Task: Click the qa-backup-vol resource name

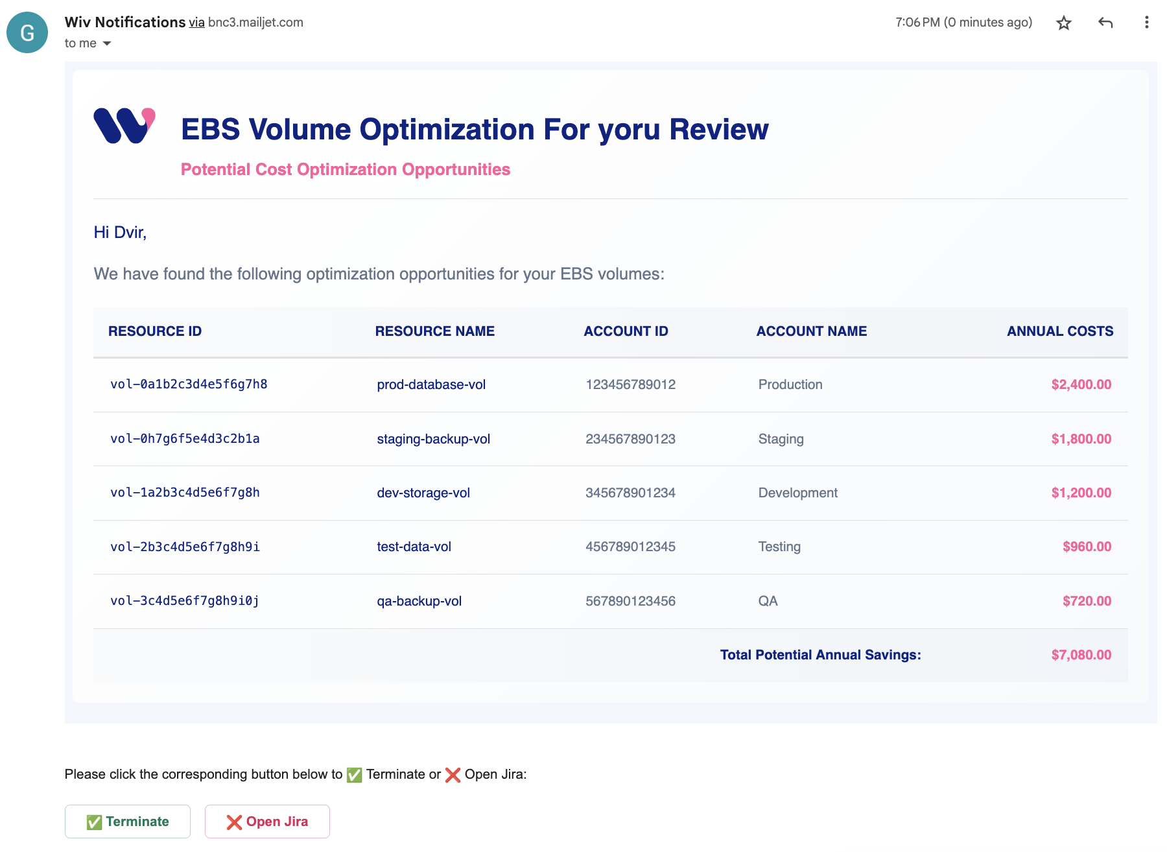Action: (419, 601)
